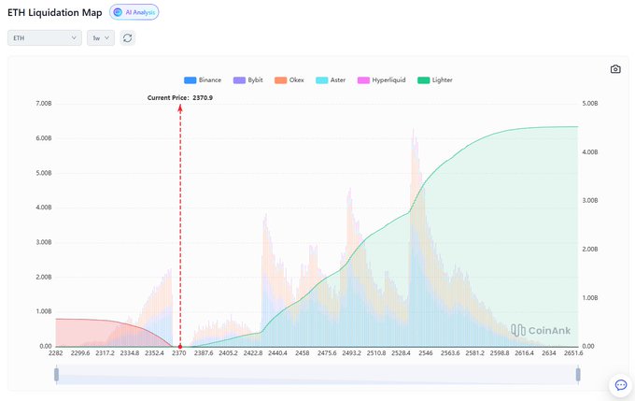Click the AI Analysis swirl icon
The height and width of the screenshot is (401, 635).
(118, 12)
